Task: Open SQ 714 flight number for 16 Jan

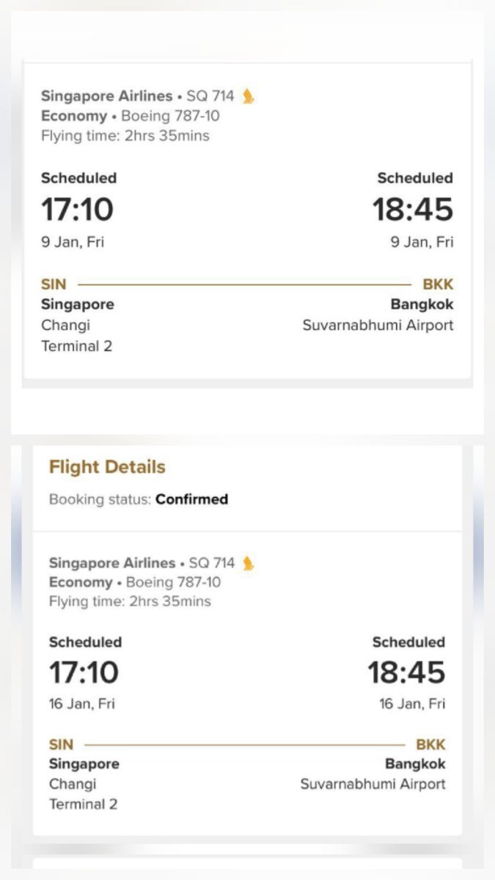Action: [x=212, y=563]
